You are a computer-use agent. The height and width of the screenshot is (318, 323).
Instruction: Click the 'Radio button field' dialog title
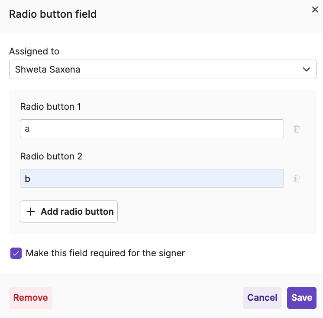(53, 14)
